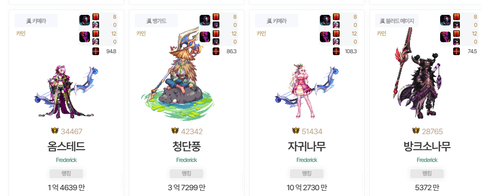Click the fame crest icon beside 34467
Viewport: 482px width, 196px height.
[x=55, y=131]
